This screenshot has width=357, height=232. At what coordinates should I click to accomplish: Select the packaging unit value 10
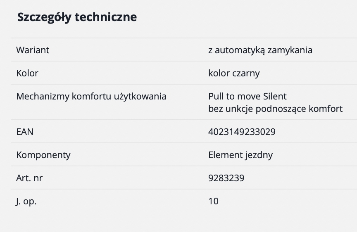pyautogui.click(x=214, y=201)
